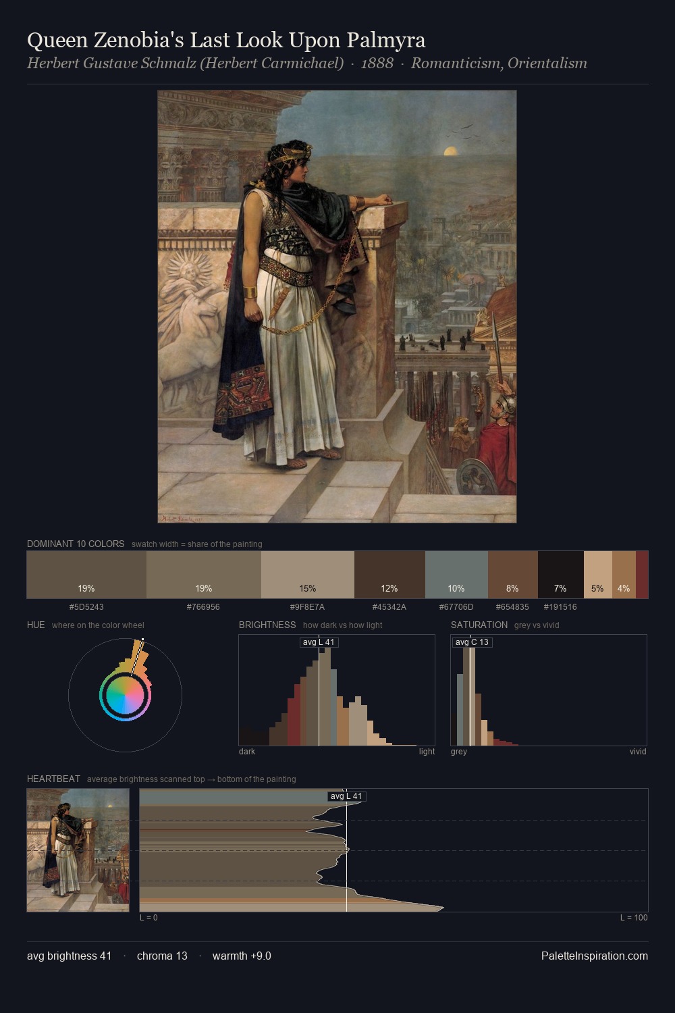Click 'swatch width = share of the painting' caption
Screen dimensions: 675x1013
pos(197,544)
